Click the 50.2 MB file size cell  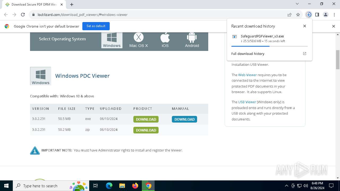point(64,130)
